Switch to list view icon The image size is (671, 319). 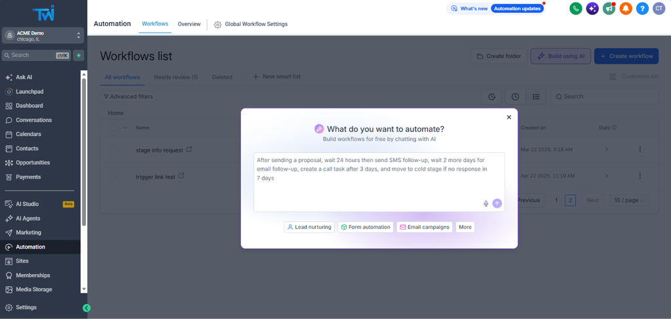tap(536, 97)
